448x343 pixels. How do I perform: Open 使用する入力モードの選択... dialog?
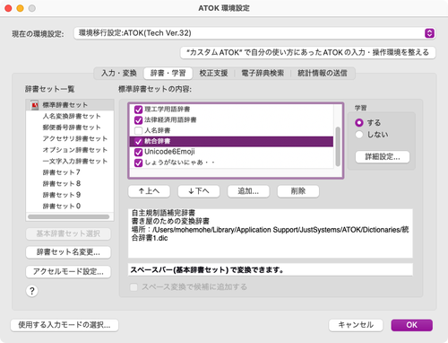click(x=65, y=325)
